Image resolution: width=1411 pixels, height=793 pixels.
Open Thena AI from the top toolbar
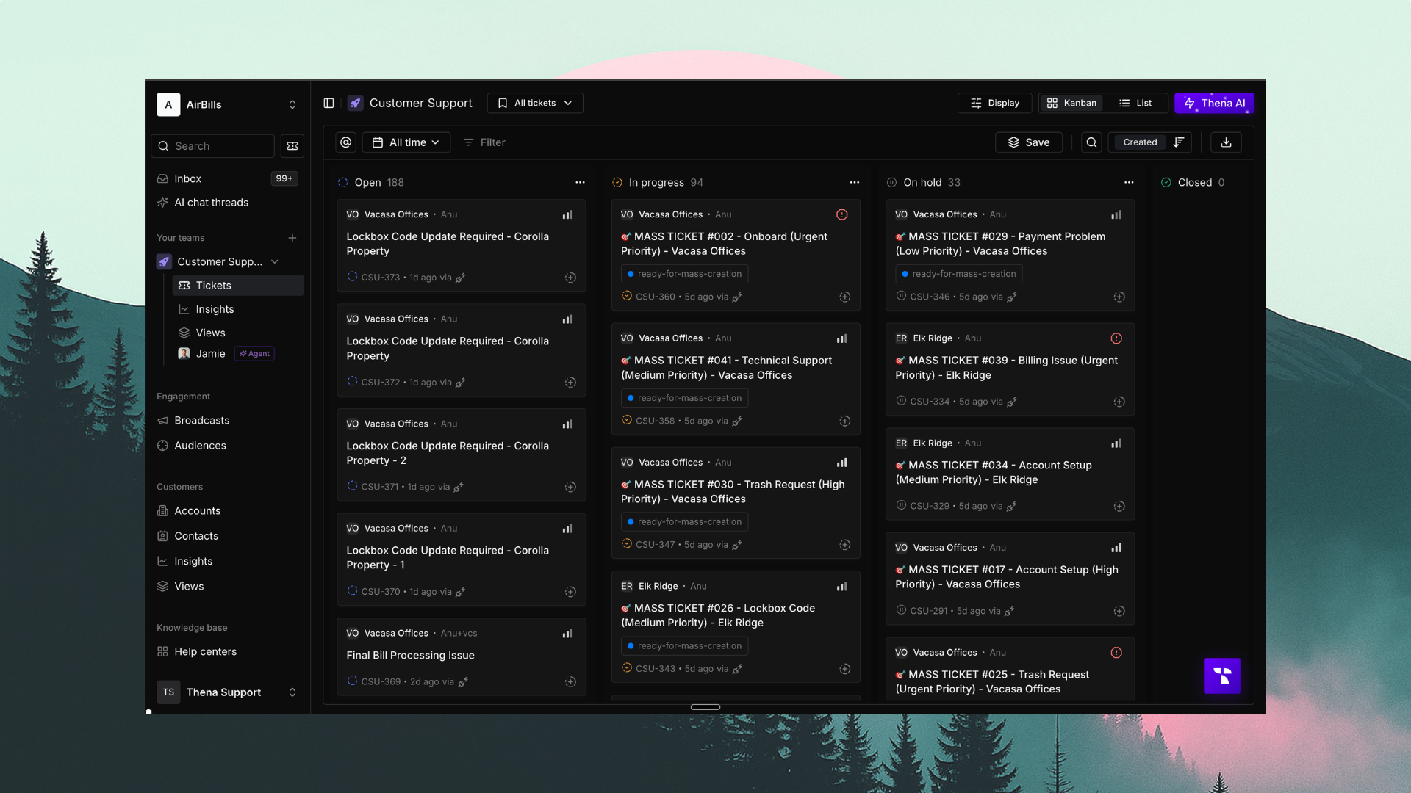pyautogui.click(x=1214, y=103)
